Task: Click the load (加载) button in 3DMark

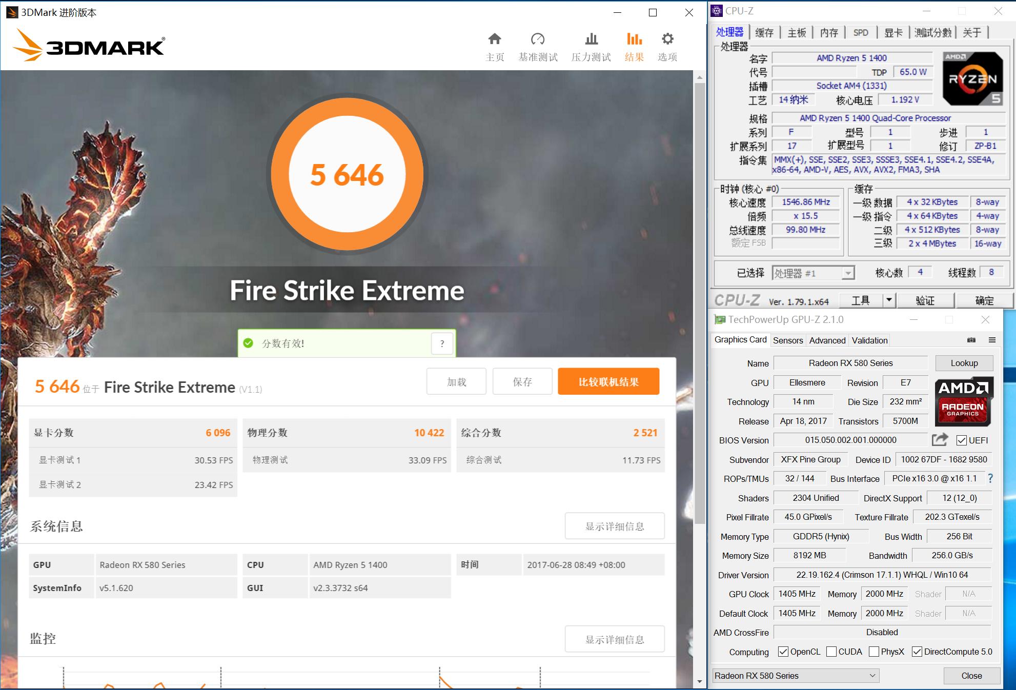Action: [x=456, y=381]
